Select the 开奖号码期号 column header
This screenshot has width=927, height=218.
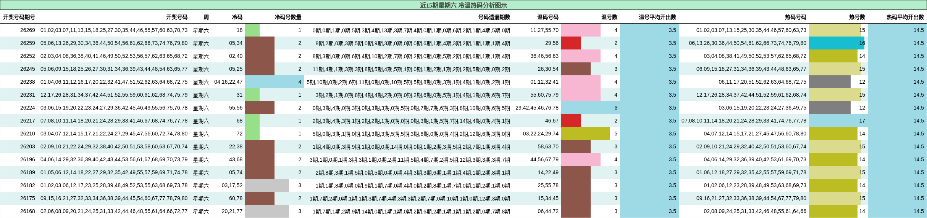19,17
